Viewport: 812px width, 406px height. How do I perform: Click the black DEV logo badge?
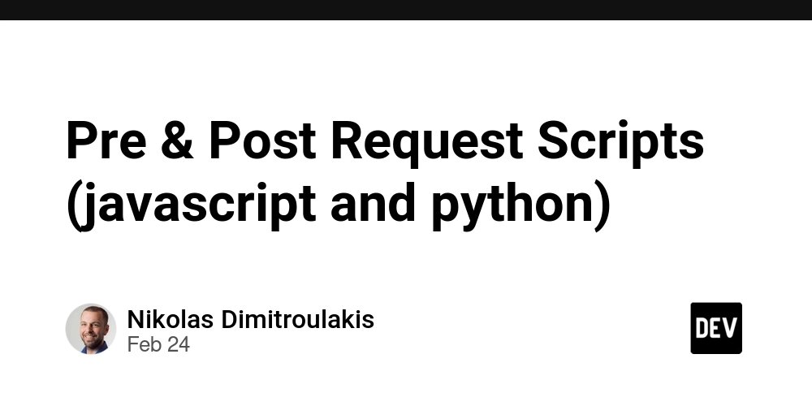tap(716, 328)
